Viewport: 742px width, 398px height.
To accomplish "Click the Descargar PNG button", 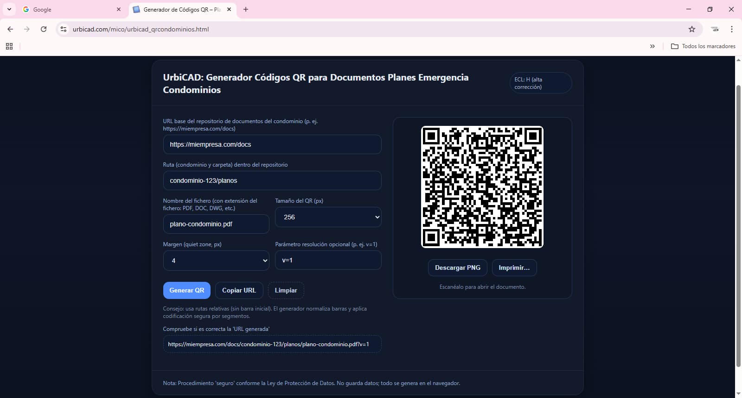I will tap(457, 267).
